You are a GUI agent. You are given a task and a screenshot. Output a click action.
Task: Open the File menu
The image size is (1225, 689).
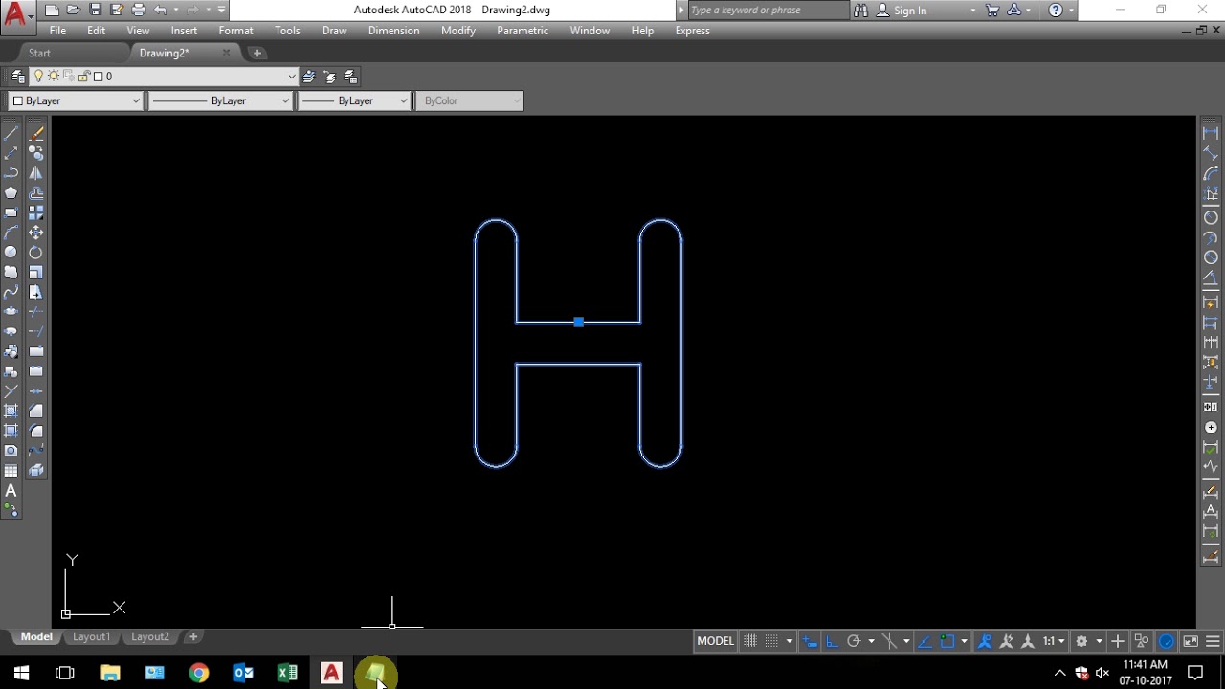point(57,31)
